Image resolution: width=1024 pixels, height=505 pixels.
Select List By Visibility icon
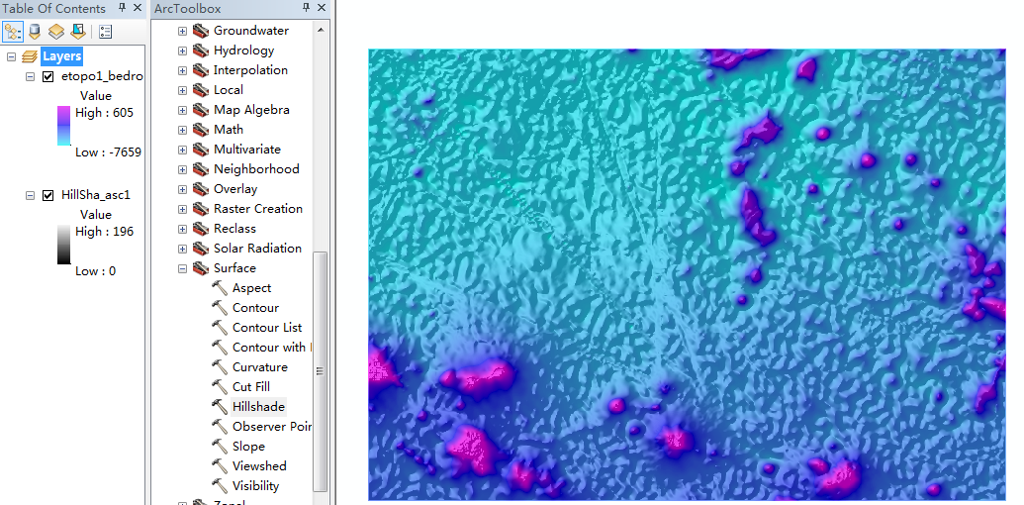tap(56, 31)
